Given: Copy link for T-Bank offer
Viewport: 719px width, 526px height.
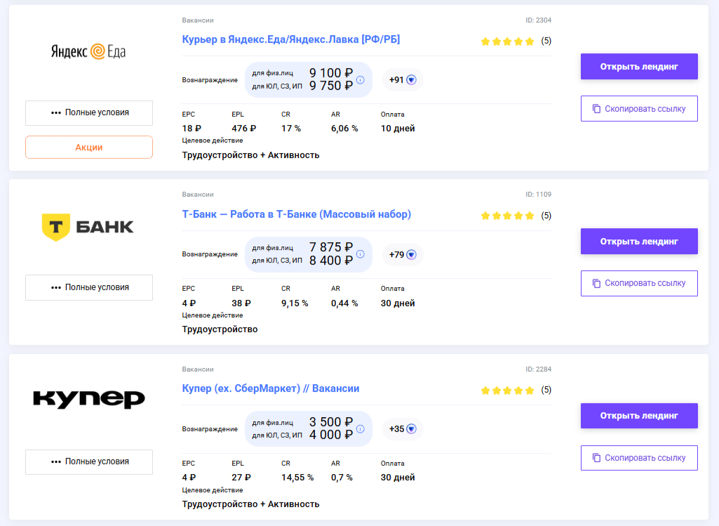Looking at the screenshot, I should coord(639,283).
